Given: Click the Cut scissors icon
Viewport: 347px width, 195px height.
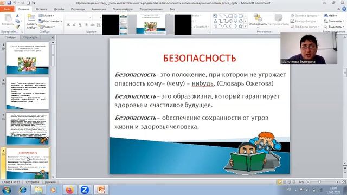Looking at the screenshot, I should (x=17, y=16).
